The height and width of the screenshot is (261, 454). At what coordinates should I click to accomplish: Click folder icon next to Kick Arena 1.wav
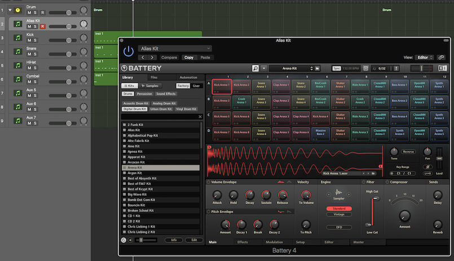tap(373, 173)
